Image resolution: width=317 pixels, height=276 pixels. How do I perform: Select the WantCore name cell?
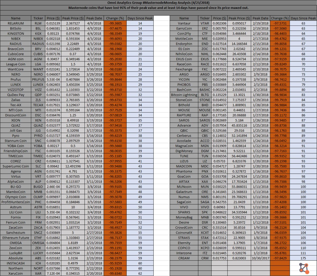point(16,69)
